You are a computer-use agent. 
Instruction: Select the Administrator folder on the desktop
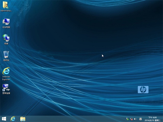tap(6, 5)
